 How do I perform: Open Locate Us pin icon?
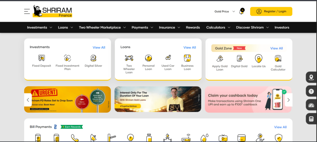(258, 59)
